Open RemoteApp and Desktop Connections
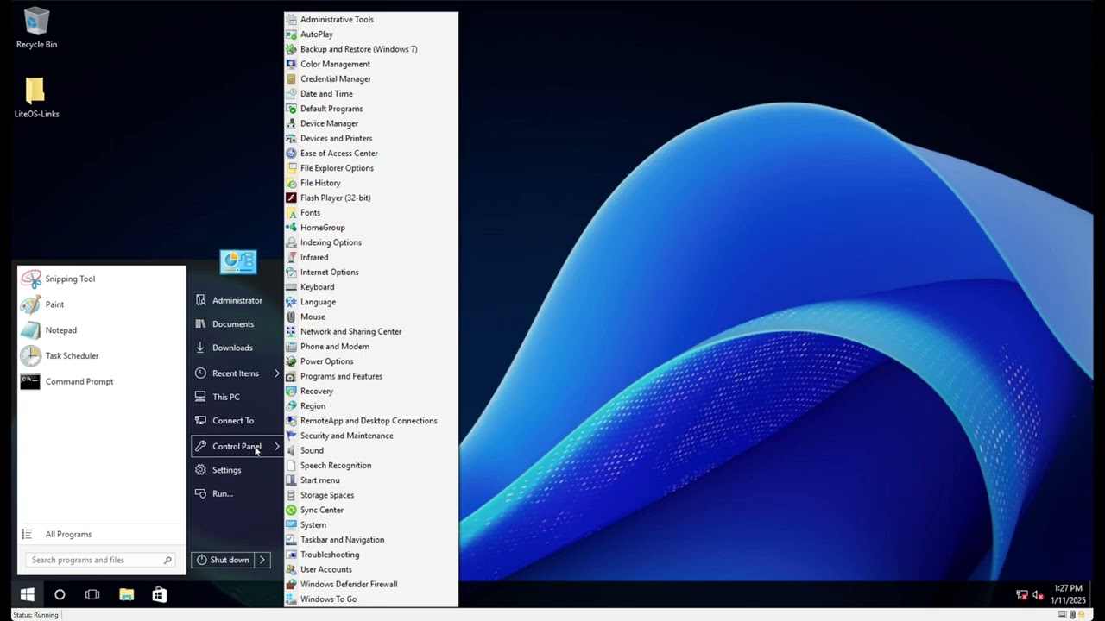Image resolution: width=1105 pixels, height=621 pixels. (371, 421)
